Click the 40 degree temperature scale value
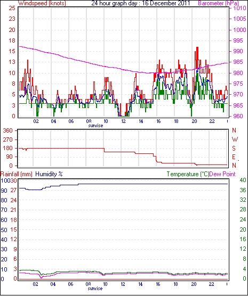 pos(243,180)
